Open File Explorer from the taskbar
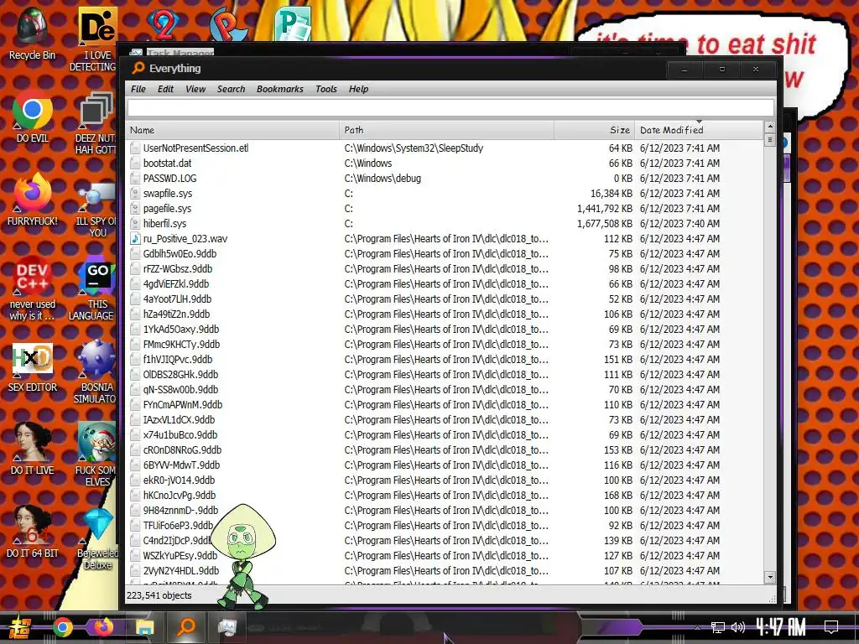 (x=145, y=627)
